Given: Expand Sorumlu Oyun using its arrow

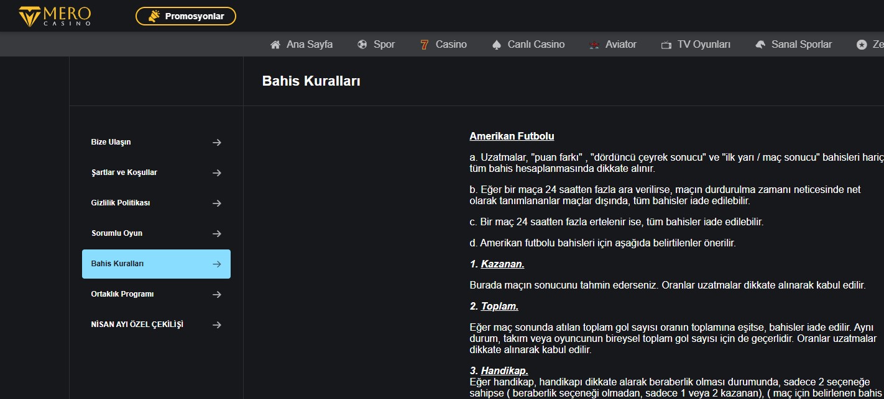Looking at the screenshot, I should point(217,233).
